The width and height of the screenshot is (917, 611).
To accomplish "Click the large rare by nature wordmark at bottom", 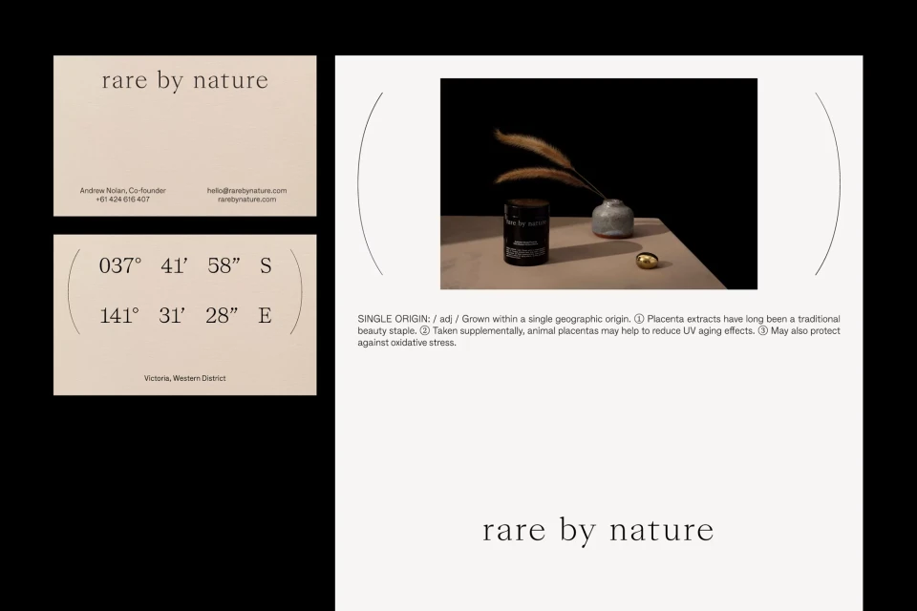I will (598, 530).
